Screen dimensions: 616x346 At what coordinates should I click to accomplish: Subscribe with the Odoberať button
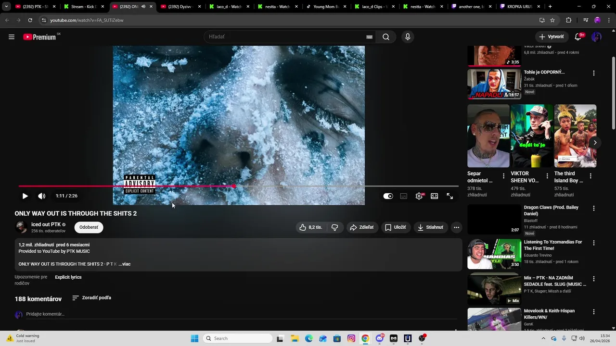click(89, 227)
